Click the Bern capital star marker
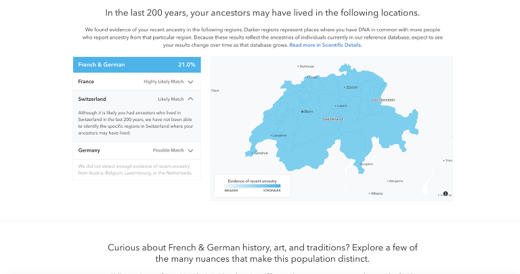This screenshot has height=274, width=520. click(x=303, y=111)
